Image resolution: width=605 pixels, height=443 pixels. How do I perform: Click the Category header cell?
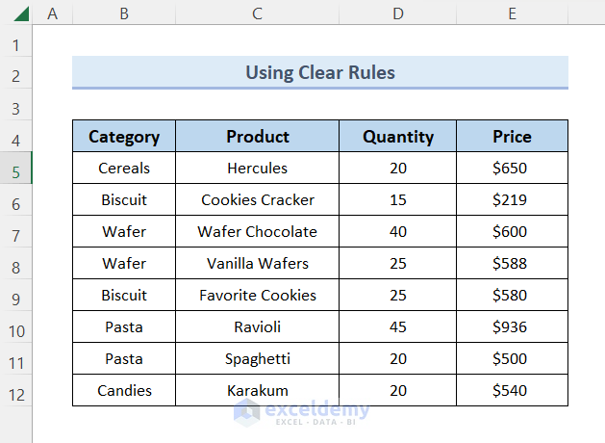pos(124,137)
